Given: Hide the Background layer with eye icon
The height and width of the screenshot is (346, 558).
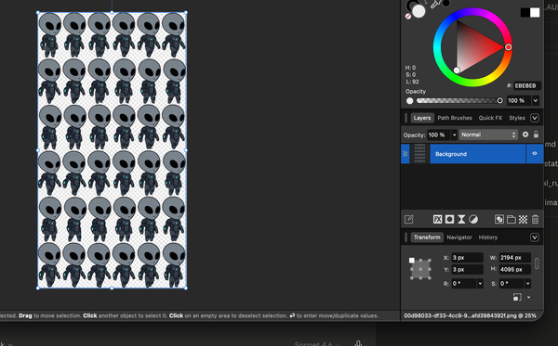Looking at the screenshot, I should tap(535, 154).
